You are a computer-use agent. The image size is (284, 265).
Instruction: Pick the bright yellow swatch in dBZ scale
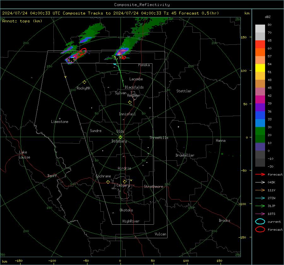click(260, 68)
